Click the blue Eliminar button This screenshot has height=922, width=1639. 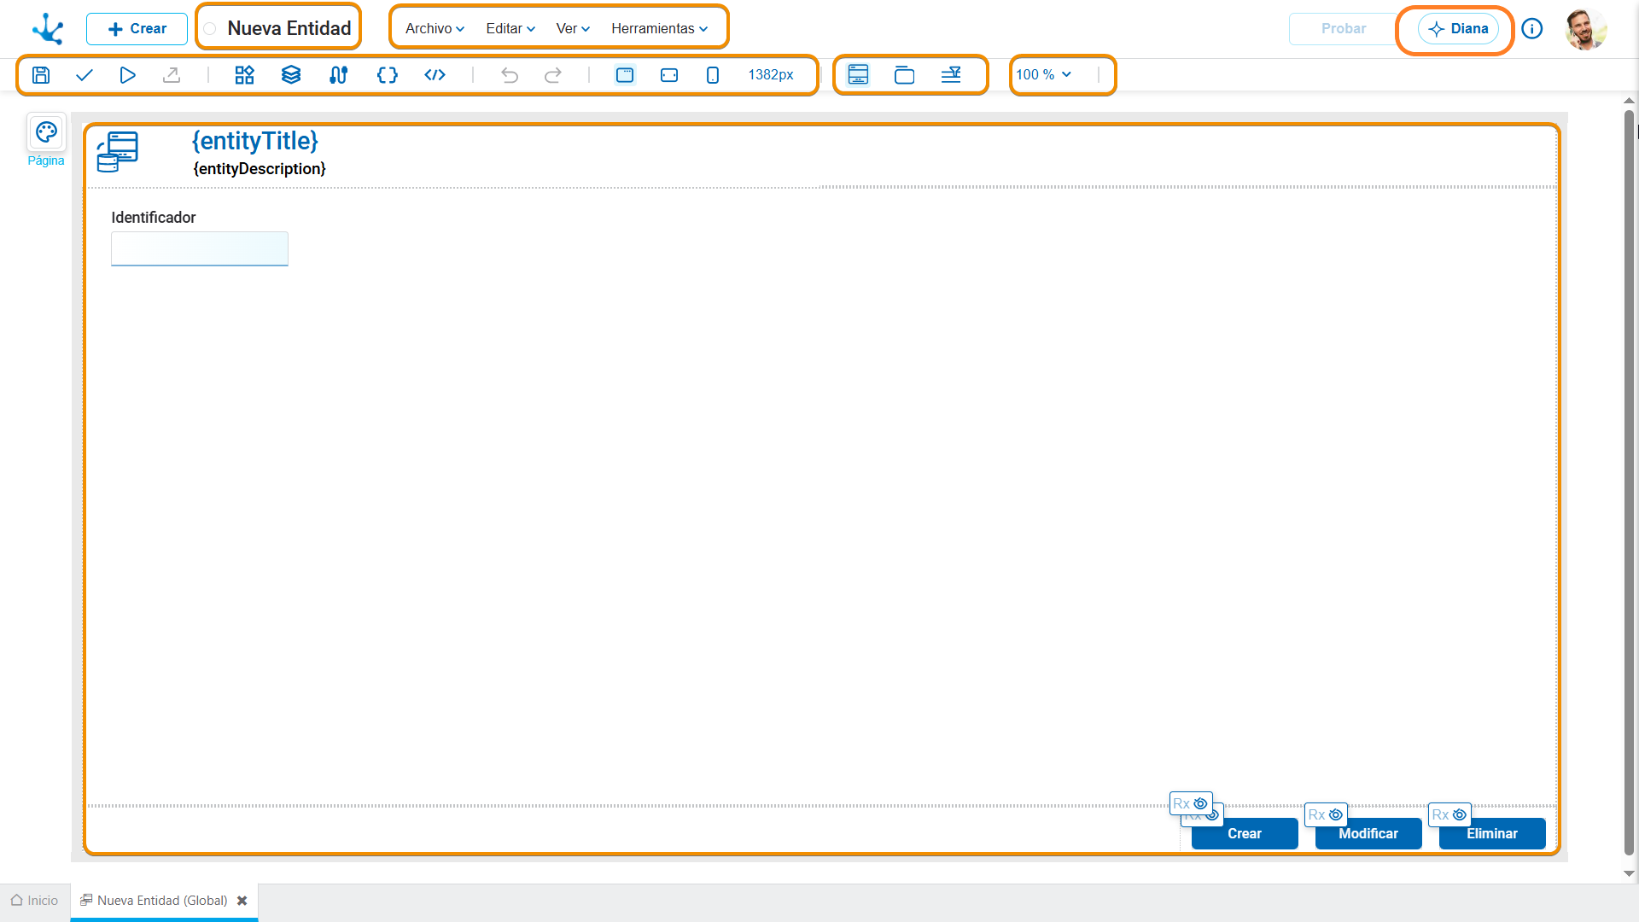click(1492, 834)
